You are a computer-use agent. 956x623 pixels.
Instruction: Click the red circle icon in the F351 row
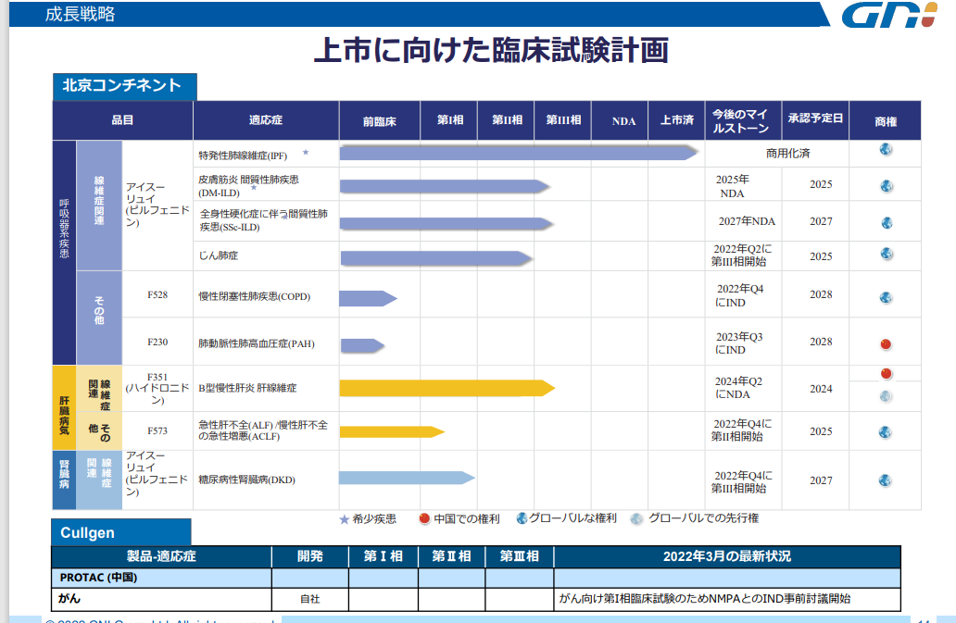[x=886, y=374]
